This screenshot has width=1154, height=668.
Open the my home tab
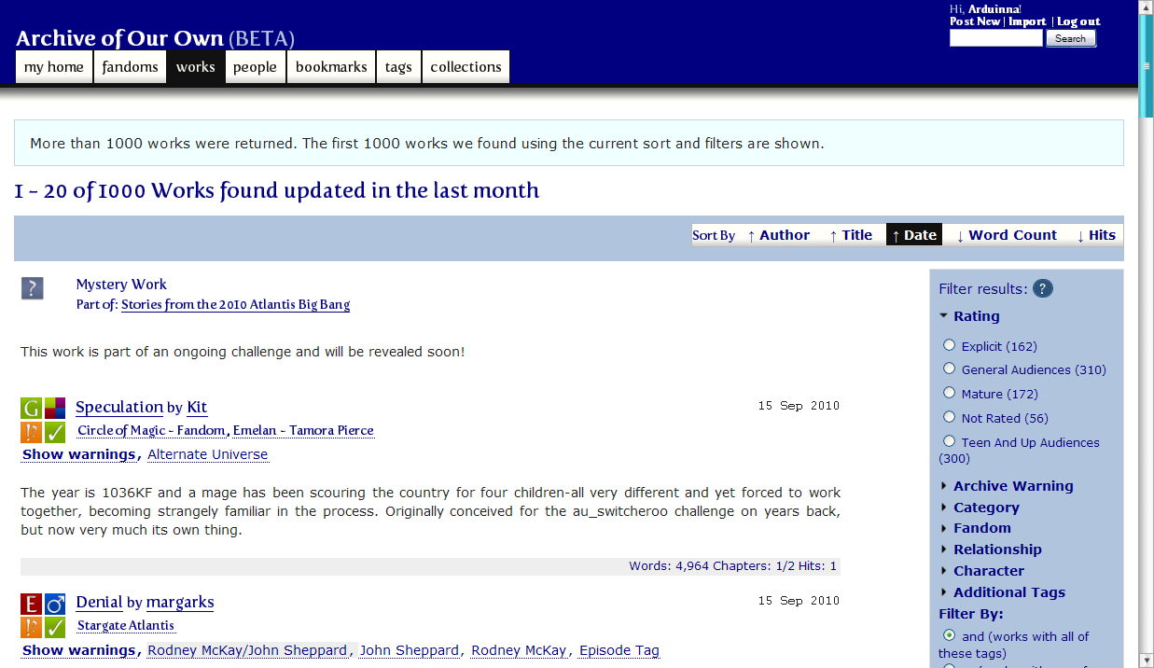tap(54, 67)
